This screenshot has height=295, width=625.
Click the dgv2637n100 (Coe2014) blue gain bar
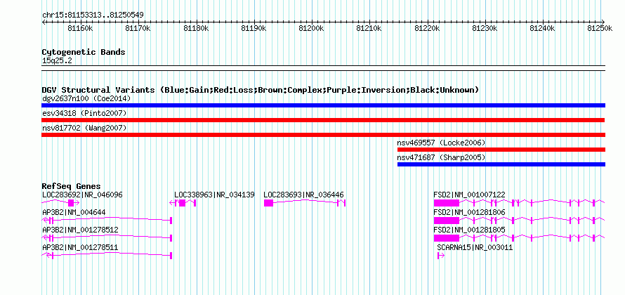[x=323, y=105]
